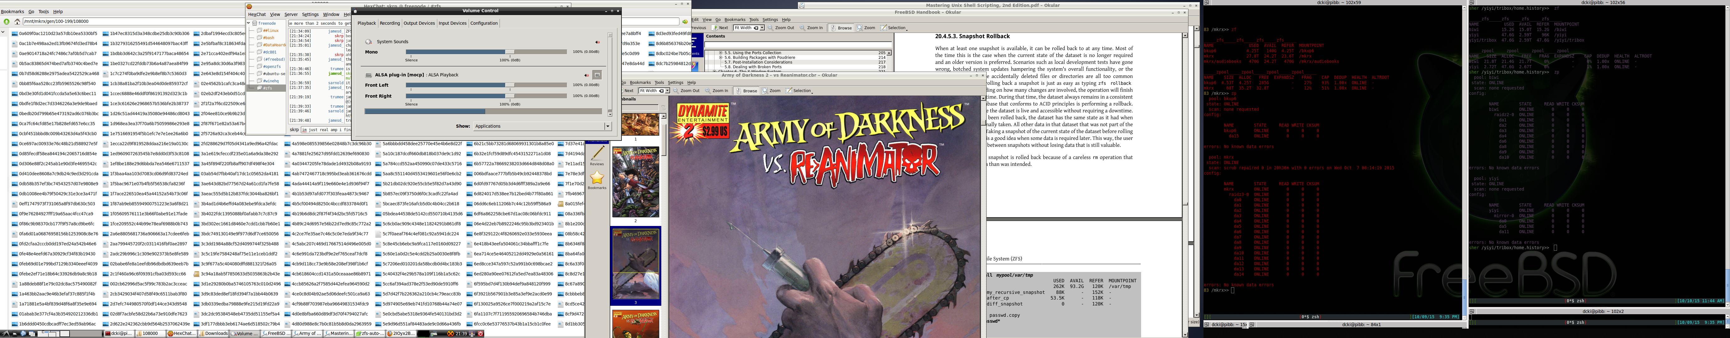Click Zoom In in Army of Darkness Okular toolbar

click(716, 90)
